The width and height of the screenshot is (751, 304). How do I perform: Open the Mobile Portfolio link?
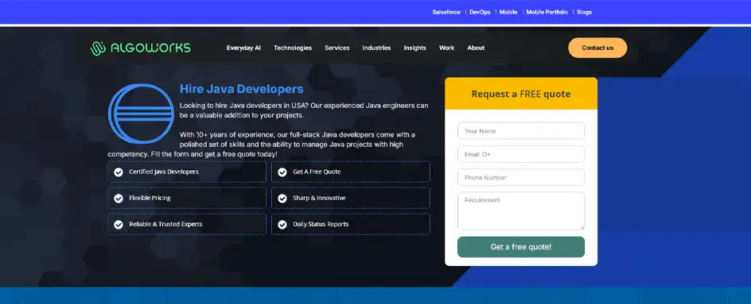coord(547,12)
